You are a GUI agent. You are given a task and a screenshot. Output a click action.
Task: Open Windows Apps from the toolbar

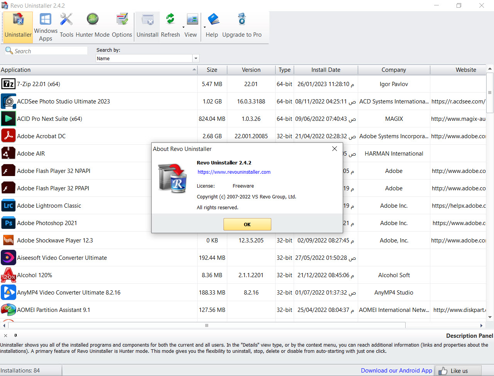click(x=46, y=19)
